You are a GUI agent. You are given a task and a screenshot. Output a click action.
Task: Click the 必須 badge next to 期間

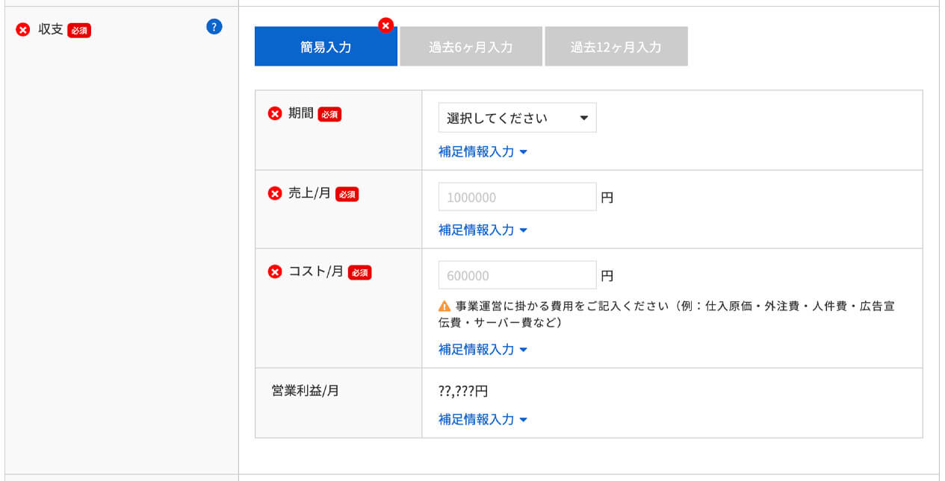[329, 115]
